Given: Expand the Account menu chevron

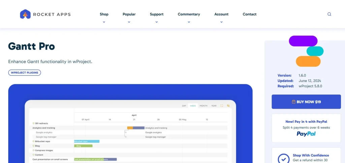Looking at the screenshot, I should tap(221, 22).
